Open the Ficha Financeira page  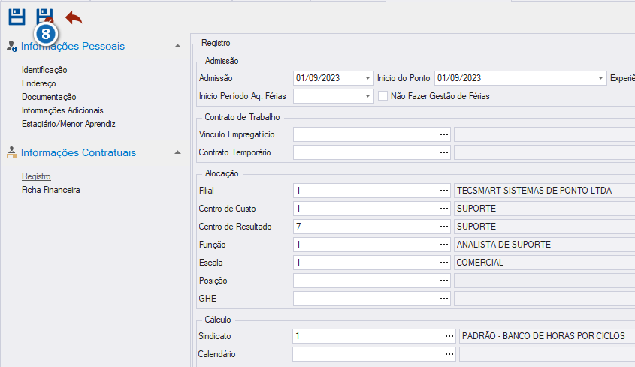tap(50, 190)
